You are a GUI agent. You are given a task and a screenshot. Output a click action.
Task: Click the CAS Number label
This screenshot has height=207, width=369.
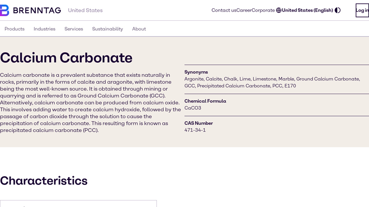199,123
